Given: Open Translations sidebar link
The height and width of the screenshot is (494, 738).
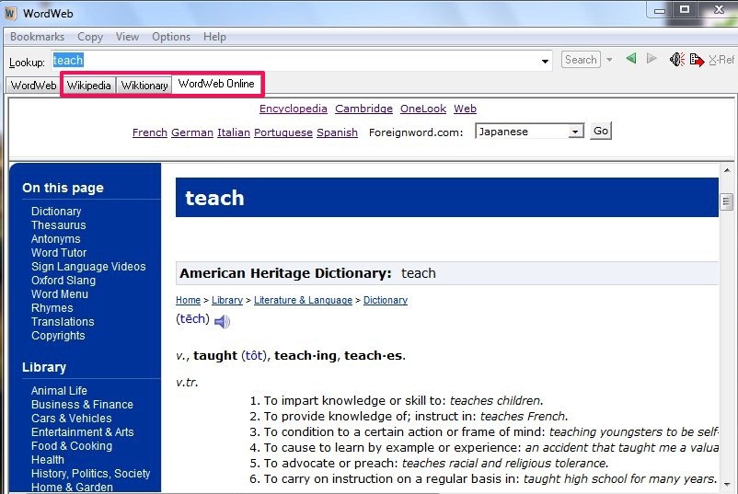Looking at the screenshot, I should click(x=63, y=322).
